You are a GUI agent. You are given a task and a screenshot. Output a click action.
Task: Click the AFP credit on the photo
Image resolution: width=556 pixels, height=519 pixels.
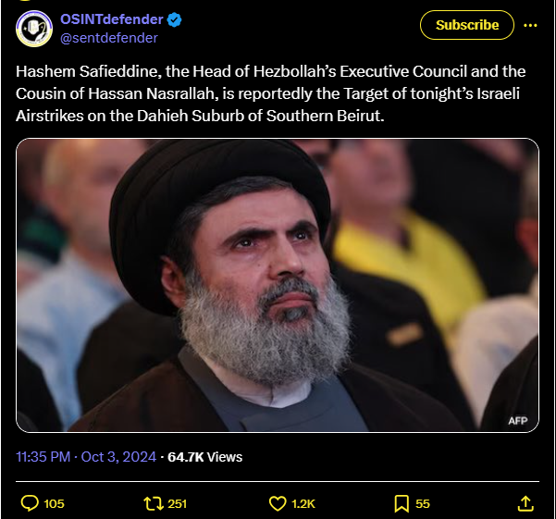coord(517,421)
